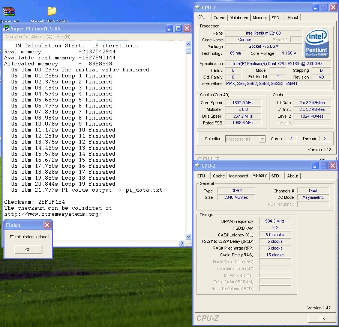This screenshot has height=327, width=339.
Task: Maximize the Super PI window
Action: [178, 29]
